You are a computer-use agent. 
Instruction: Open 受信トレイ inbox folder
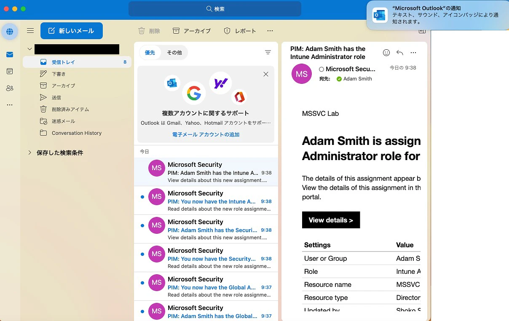point(77,62)
